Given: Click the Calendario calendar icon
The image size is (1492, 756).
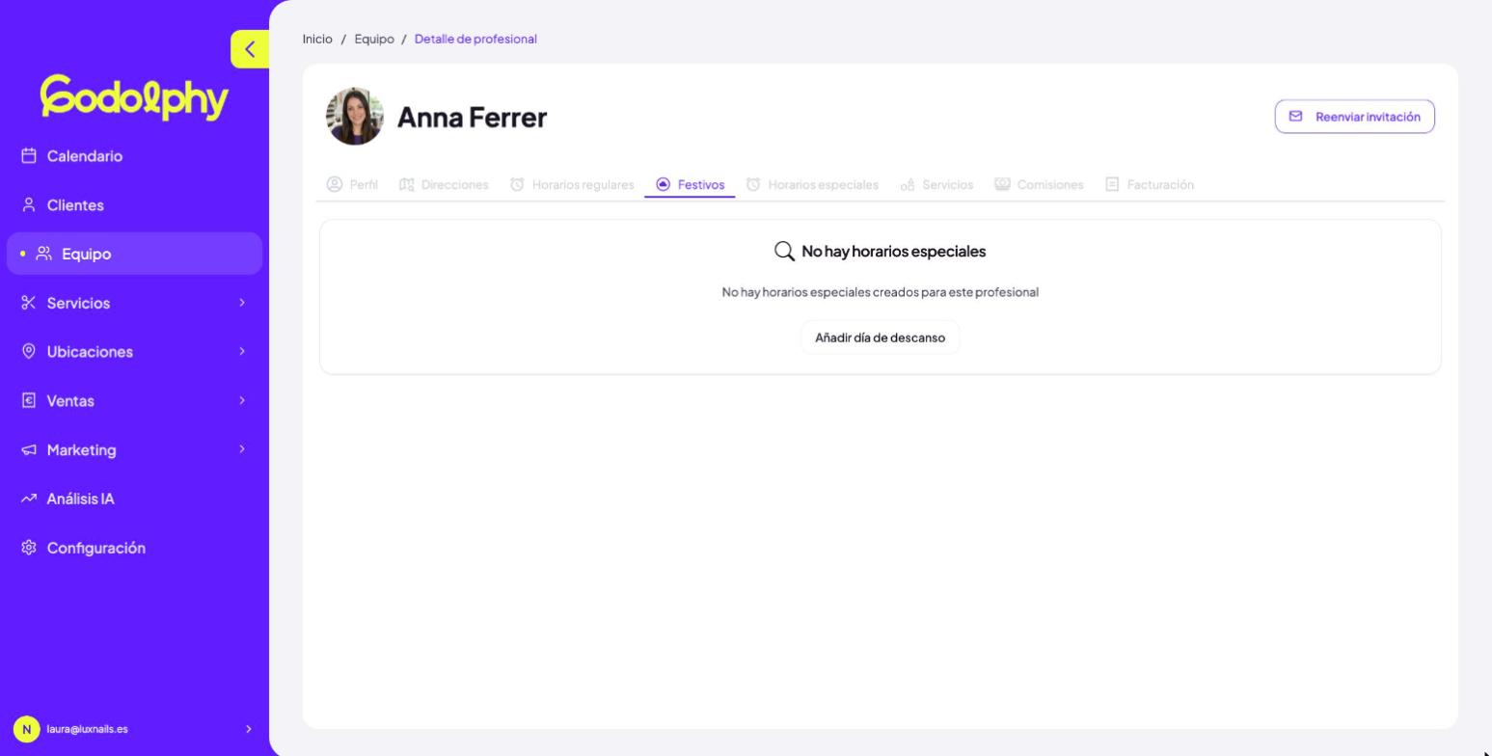Looking at the screenshot, I should tap(29, 156).
